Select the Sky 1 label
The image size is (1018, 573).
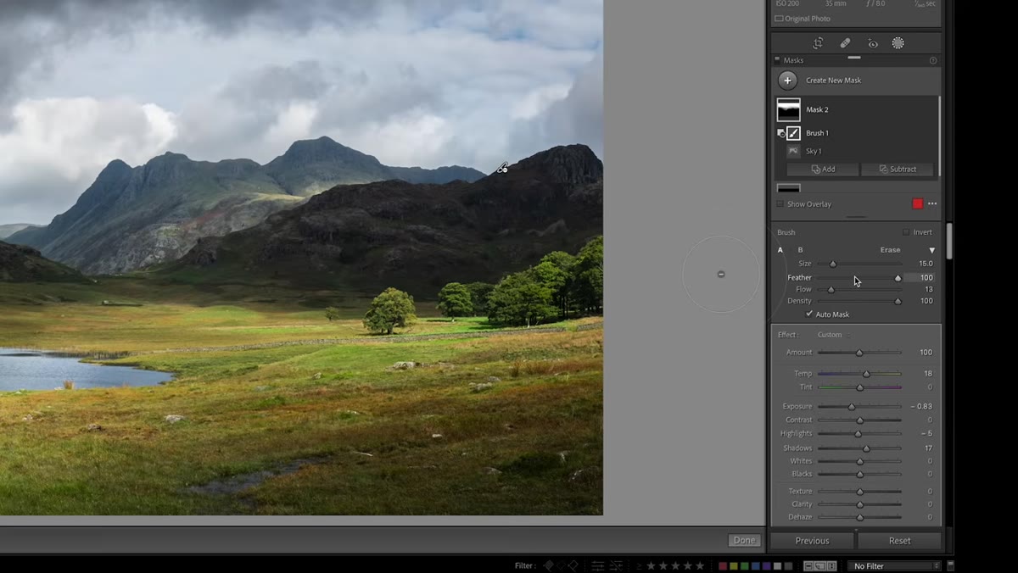pyautogui.click(x=814, y=151)
